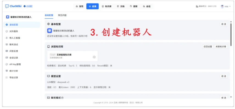The image size is (235, 109).
Task: Click the vertical scrollbar thumb
Action: point(231,35)
